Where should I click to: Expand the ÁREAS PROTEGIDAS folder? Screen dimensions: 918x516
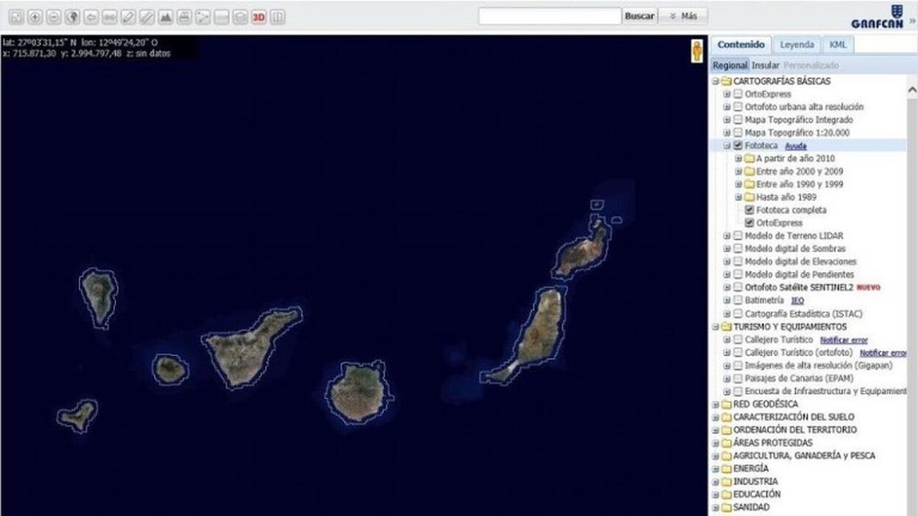pos(715,443)
